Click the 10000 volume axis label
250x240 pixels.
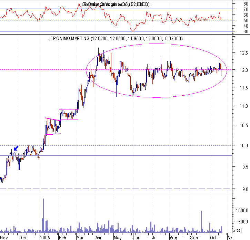click(x=242, y=210)
